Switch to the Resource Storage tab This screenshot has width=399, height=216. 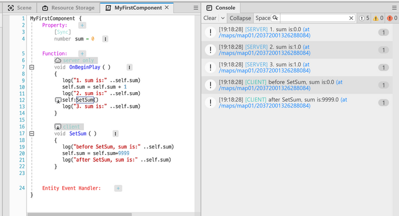(x=68, y=8)
